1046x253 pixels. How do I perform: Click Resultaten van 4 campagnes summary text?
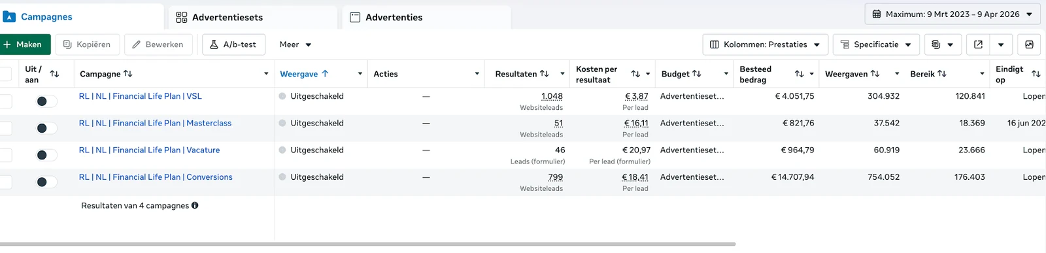pos(135,205)
